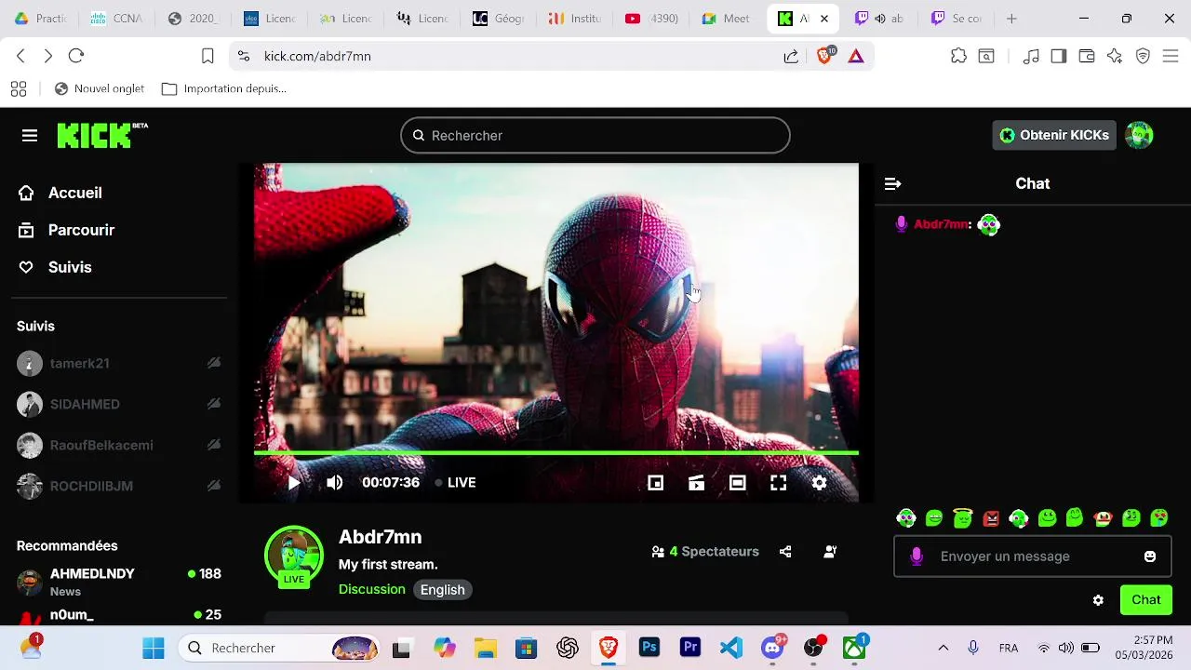Open video player settings gear
Image resolution: width=1191 pixels, height=670 pixels.
(820, 482)
